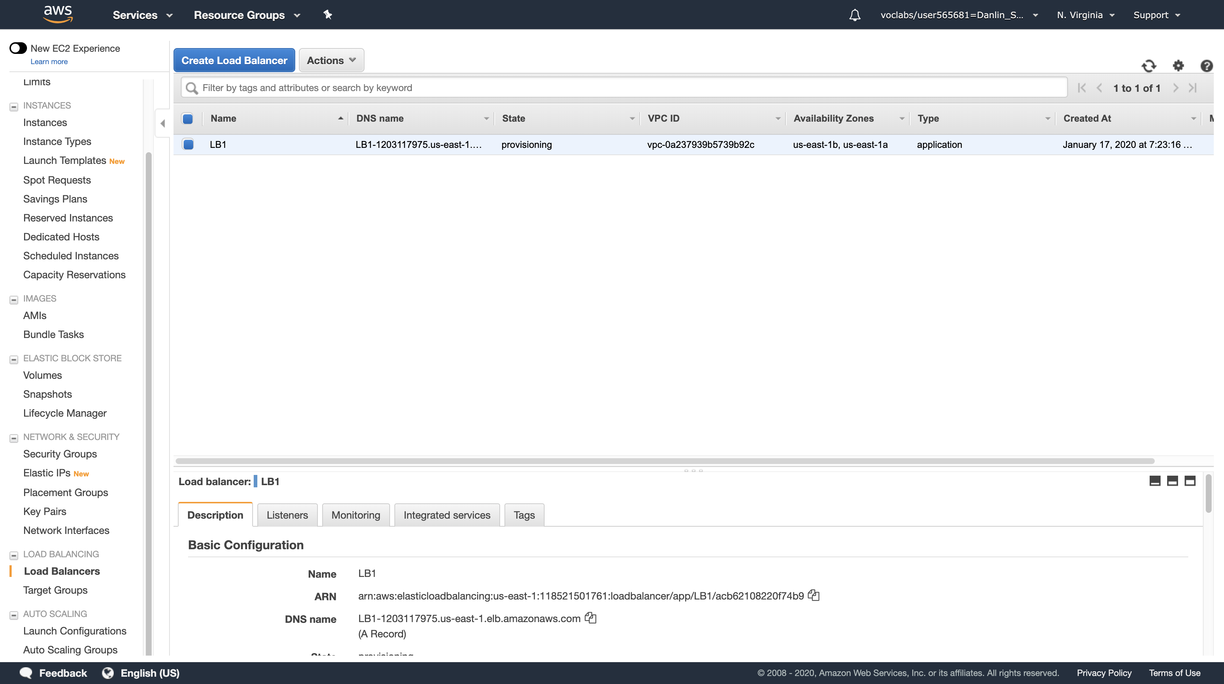Toggle the select-all header checkbox
1224x684 pixels.
coord(188,119)
